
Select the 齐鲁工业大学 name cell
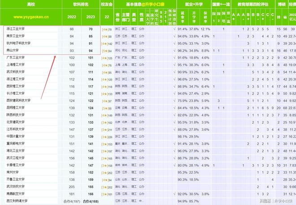[x=16, y=179]
